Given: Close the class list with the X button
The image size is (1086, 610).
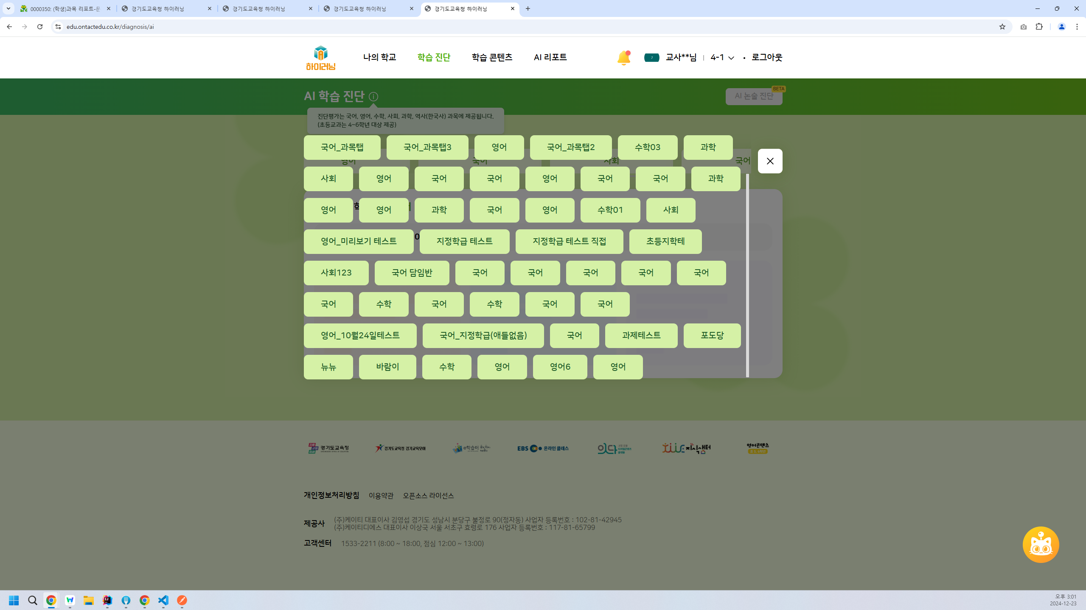Looking at the screenshot, I should [x=770, y=161].
